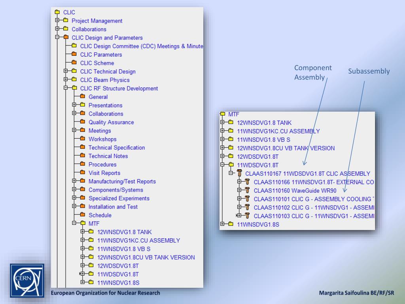The image size is (405, 304).
Task: Open the Quality Assurance link
Action: click(x=111, y=122)
